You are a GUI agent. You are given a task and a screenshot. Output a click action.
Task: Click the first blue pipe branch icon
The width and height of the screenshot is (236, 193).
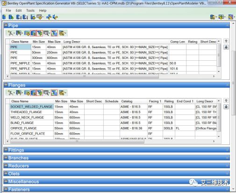click(49, 17)
